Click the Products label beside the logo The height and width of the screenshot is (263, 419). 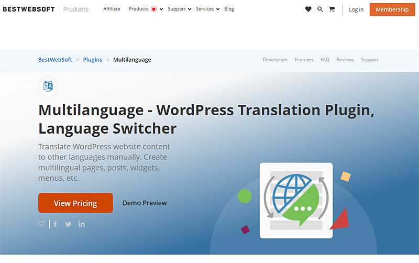[76, 9]
